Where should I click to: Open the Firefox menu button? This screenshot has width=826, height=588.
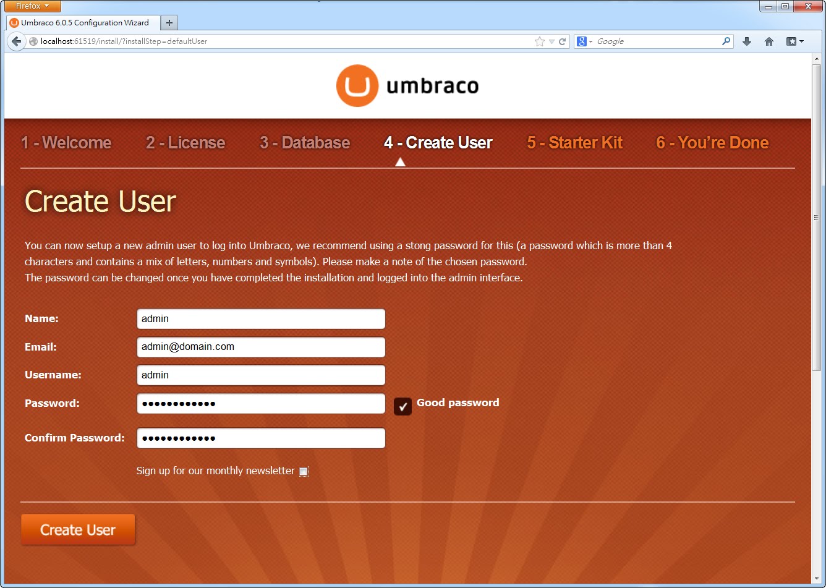coord(33,6)
